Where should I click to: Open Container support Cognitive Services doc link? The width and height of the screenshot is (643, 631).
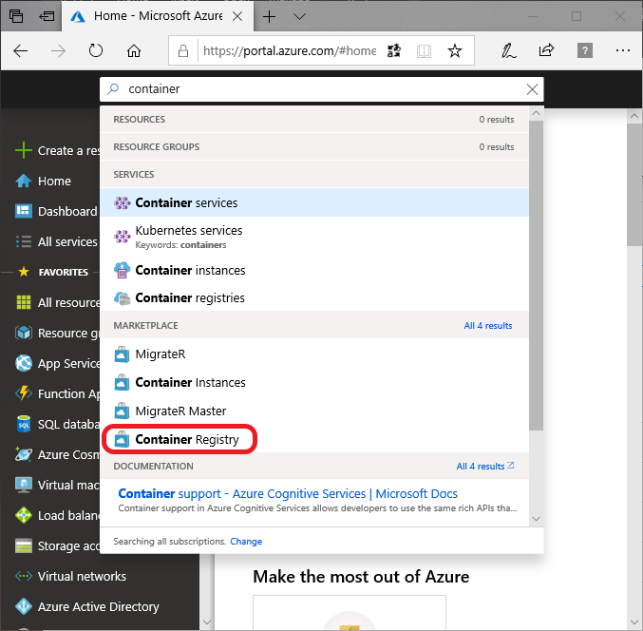coord(288,493)
